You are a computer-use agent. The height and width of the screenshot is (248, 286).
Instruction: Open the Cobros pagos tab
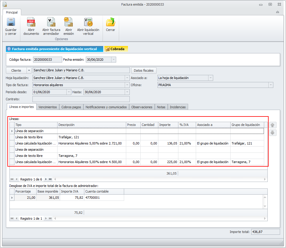coord(71,107)
